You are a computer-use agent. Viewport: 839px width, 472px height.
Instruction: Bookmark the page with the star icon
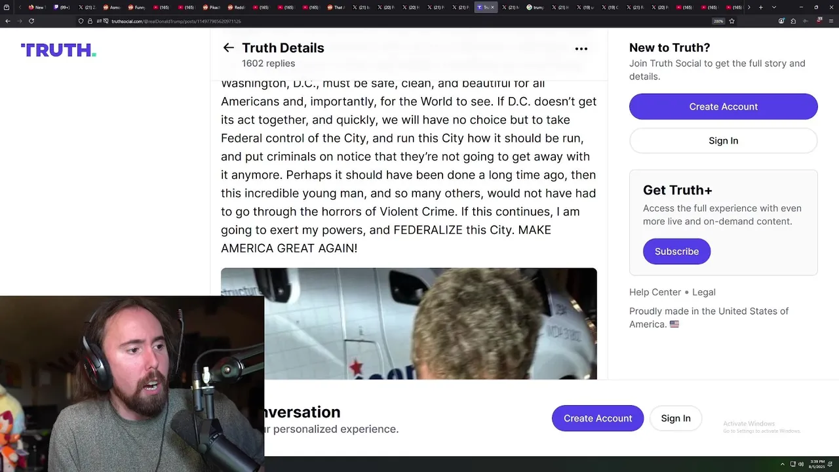pyautogui.click(x=732, y=21)
